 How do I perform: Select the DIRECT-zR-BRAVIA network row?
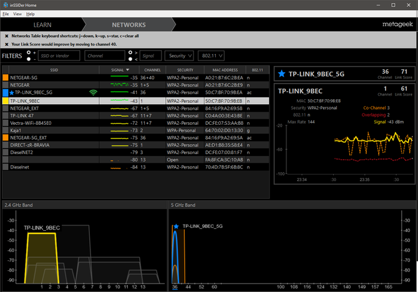(x=135, y=145)
